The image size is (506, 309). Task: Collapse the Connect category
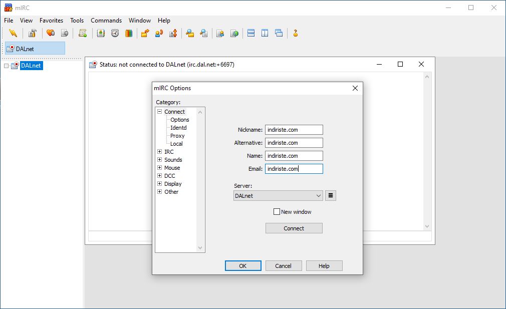pos(159,112)
